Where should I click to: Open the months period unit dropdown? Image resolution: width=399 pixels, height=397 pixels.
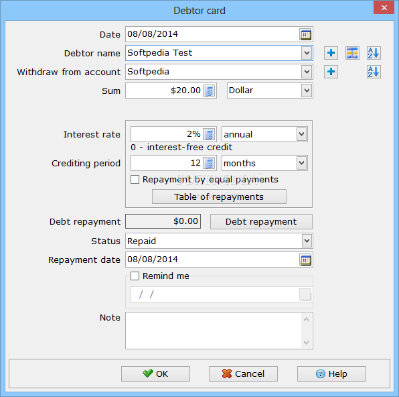(x=301, y=163)
